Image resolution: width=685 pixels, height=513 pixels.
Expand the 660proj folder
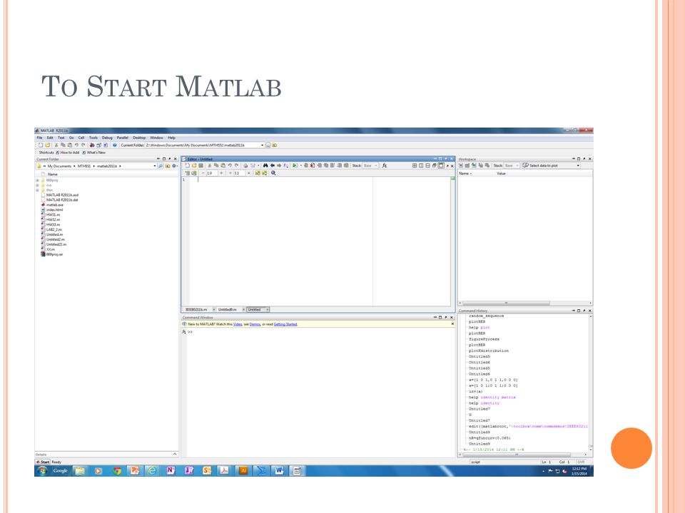tap(38, 180)
